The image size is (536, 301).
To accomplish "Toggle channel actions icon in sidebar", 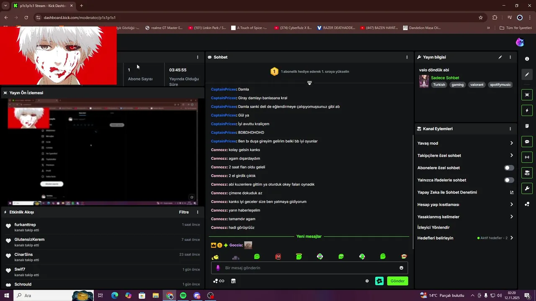I will (527, 173).
